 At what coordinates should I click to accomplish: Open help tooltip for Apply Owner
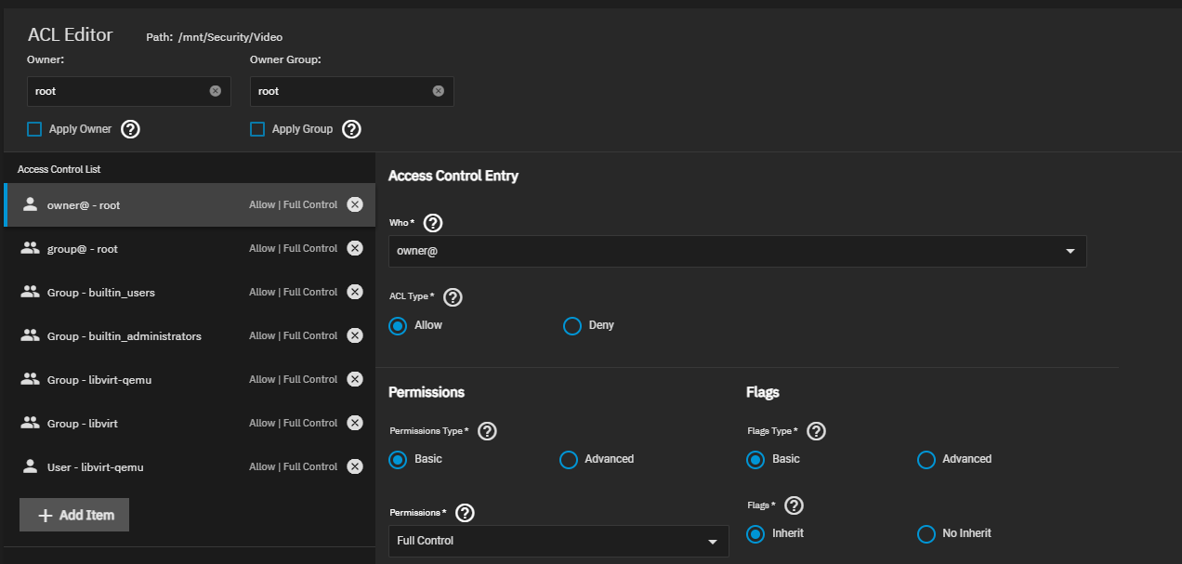[131, 129]
